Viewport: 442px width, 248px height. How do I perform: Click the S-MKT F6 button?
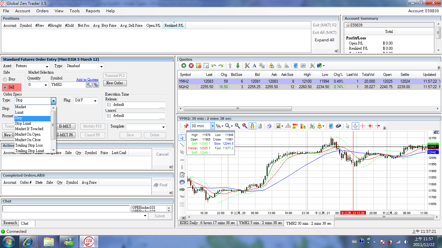pos(65,135)
